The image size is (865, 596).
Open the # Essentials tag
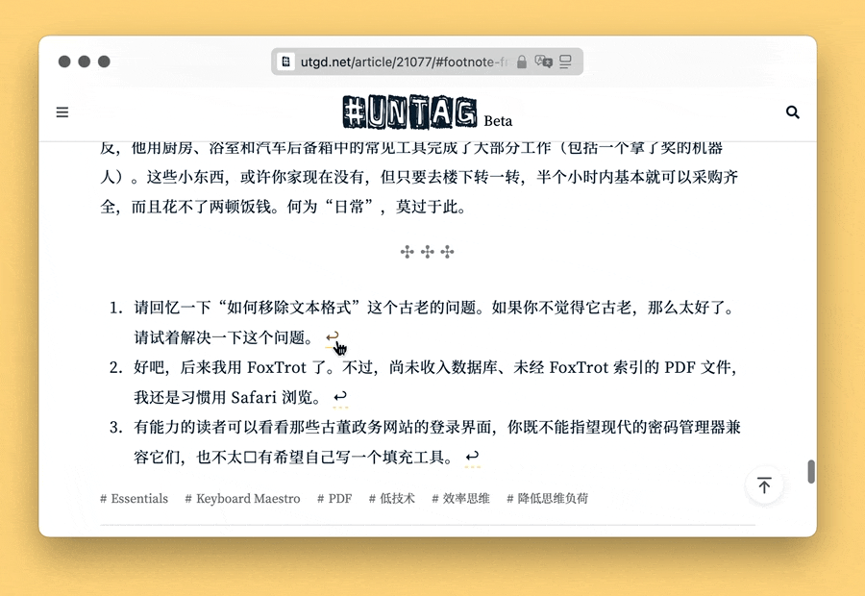134,498
